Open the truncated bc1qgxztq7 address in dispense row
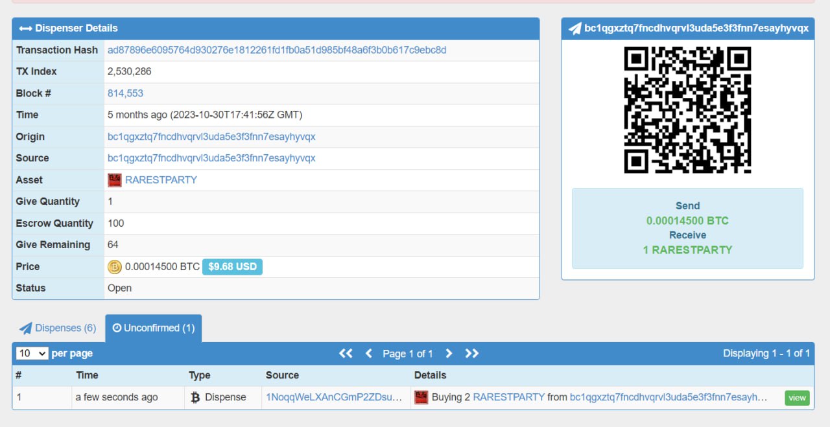Image resolution: width=830 pixels, height=427 pixels. tap(669, 397)
